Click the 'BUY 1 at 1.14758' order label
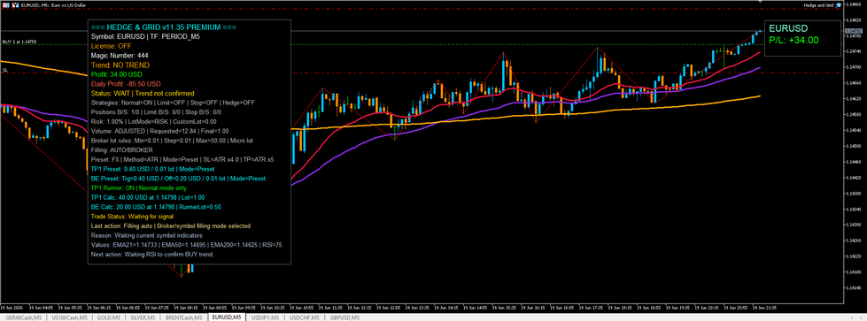 [x=19, y=42]
